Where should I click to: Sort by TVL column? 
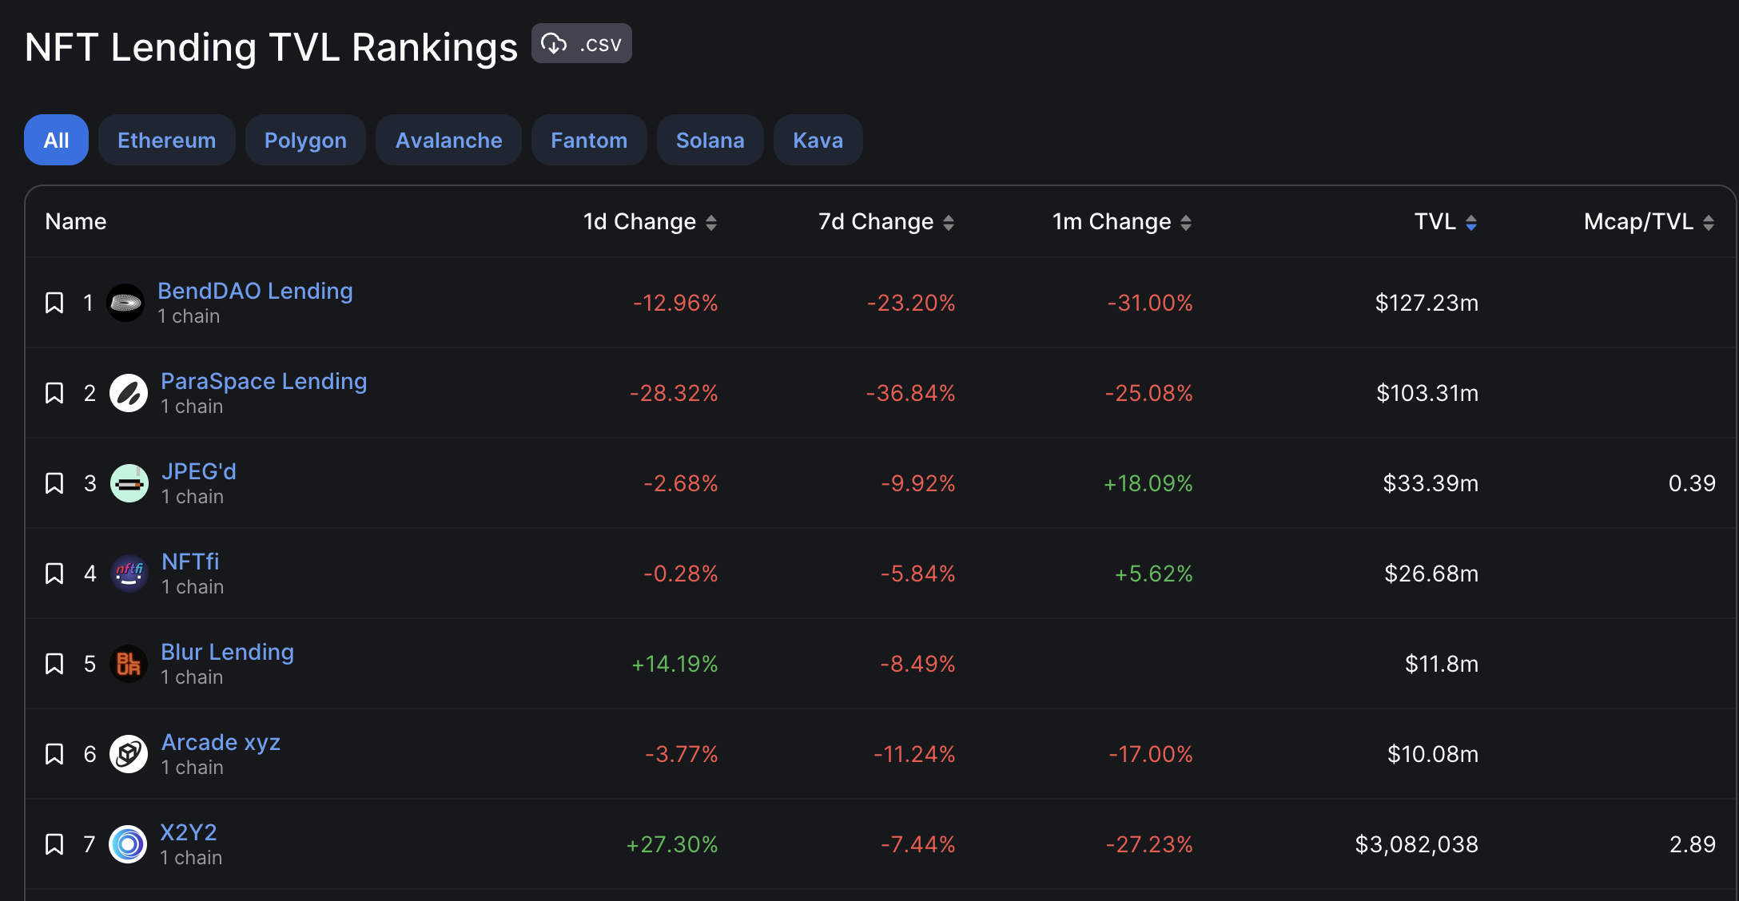(x=1446, y=221)
